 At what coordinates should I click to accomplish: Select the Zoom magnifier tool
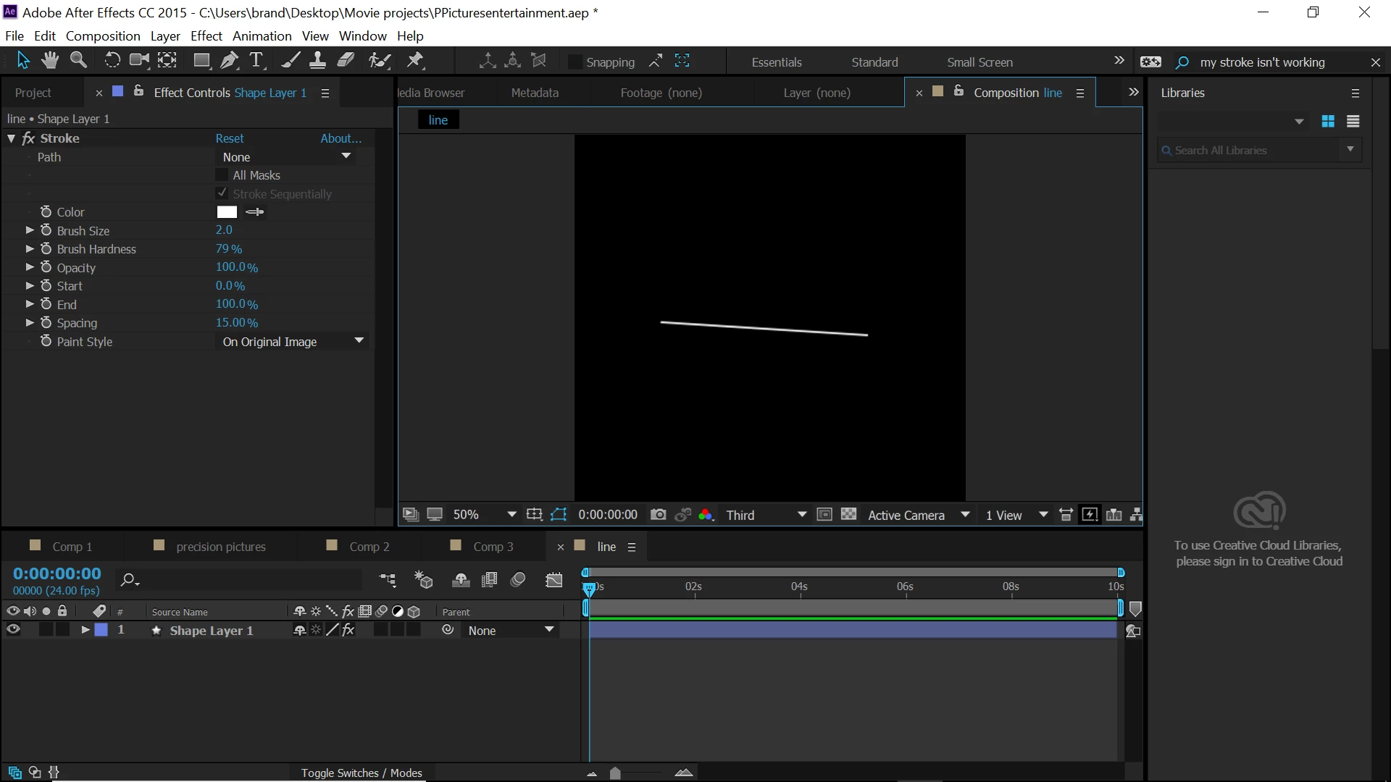[x=78, y=61]
